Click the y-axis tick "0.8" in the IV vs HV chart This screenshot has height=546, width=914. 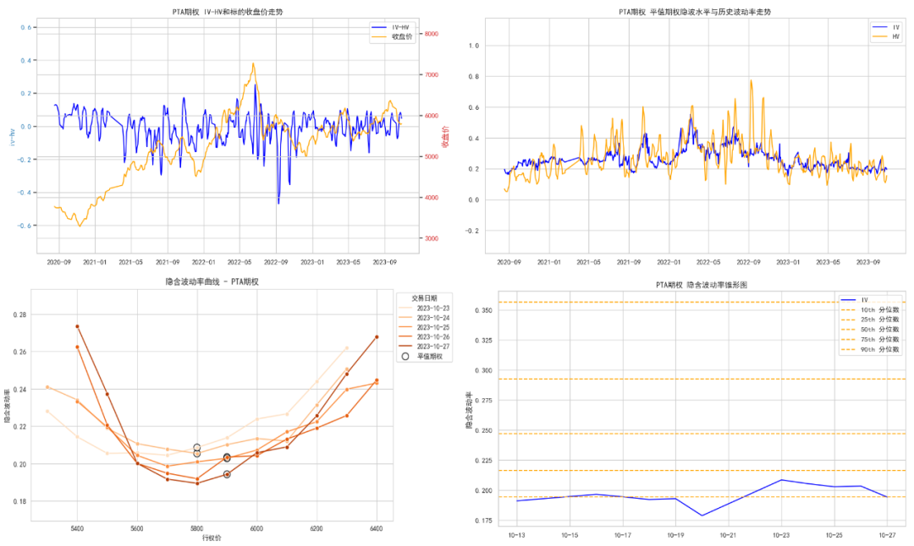pyautogui.click(x=474, y=77)
